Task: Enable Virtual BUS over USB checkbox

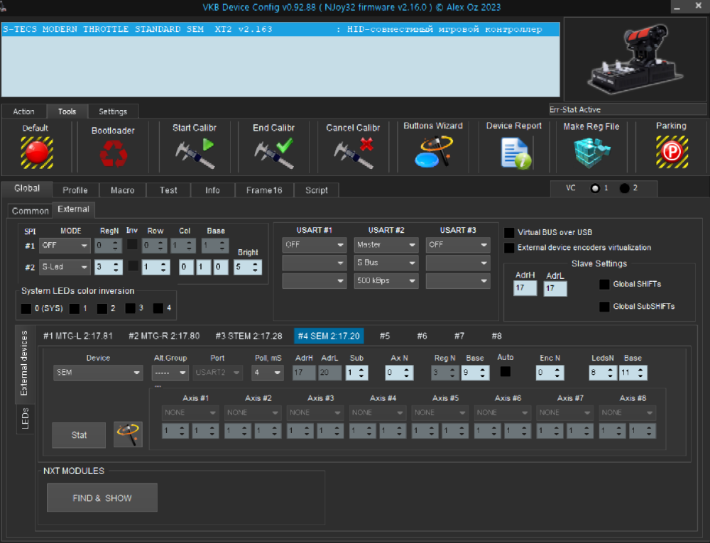Action: pos(509,232)
